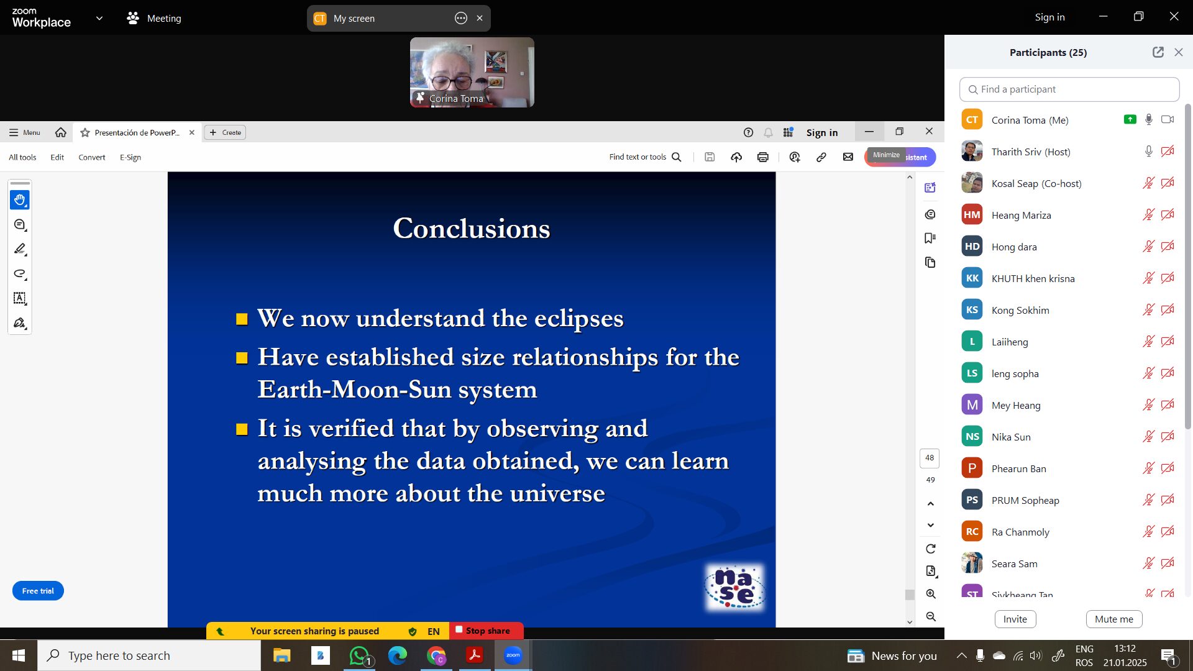Show hidden system tray icons
1193x671 pixels.
[x=961, y=655]
